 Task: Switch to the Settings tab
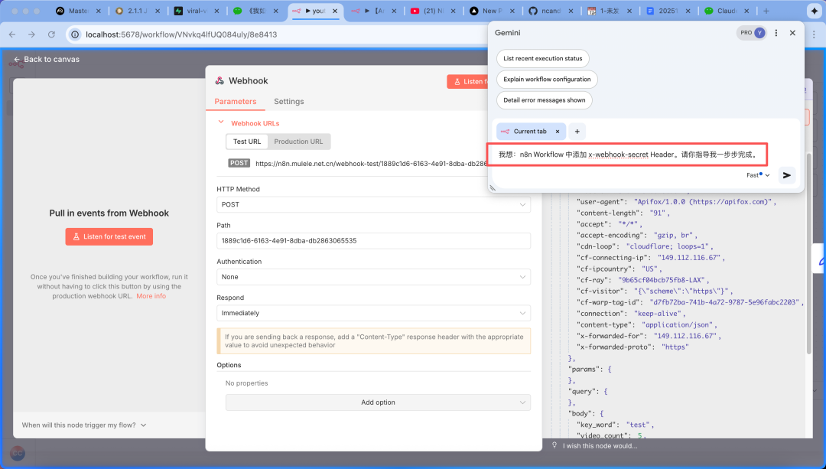pyautogui.click(x=288, y=102)
